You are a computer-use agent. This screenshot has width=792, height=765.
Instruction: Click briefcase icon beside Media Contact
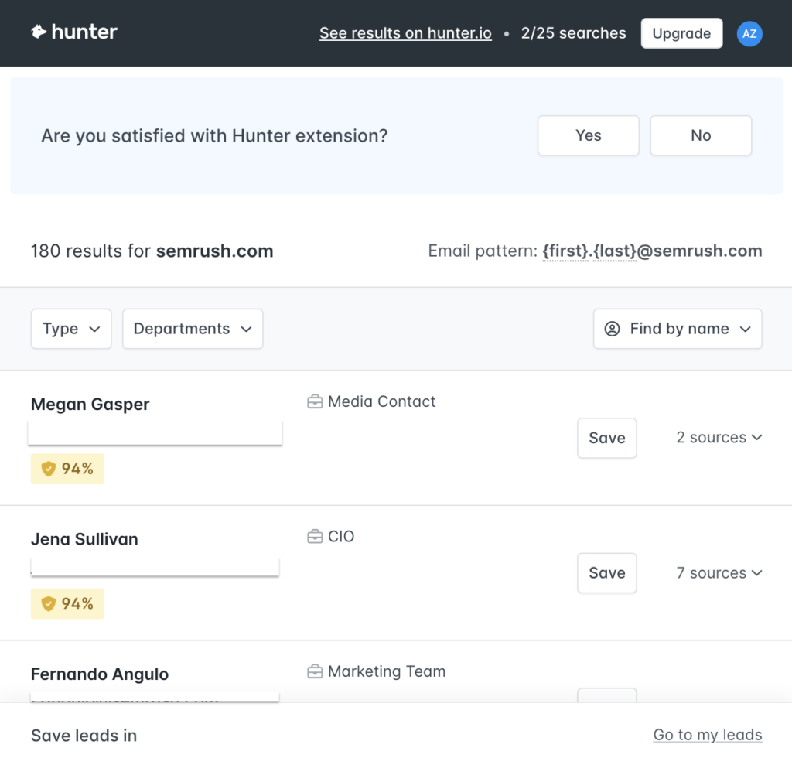click(x=315, y=401)
